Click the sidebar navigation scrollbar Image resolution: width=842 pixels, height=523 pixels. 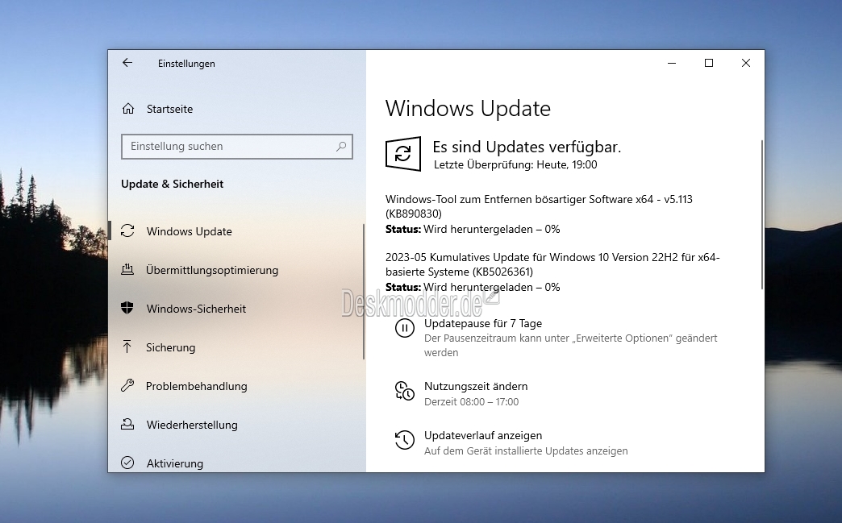click(x=364, y=292)
